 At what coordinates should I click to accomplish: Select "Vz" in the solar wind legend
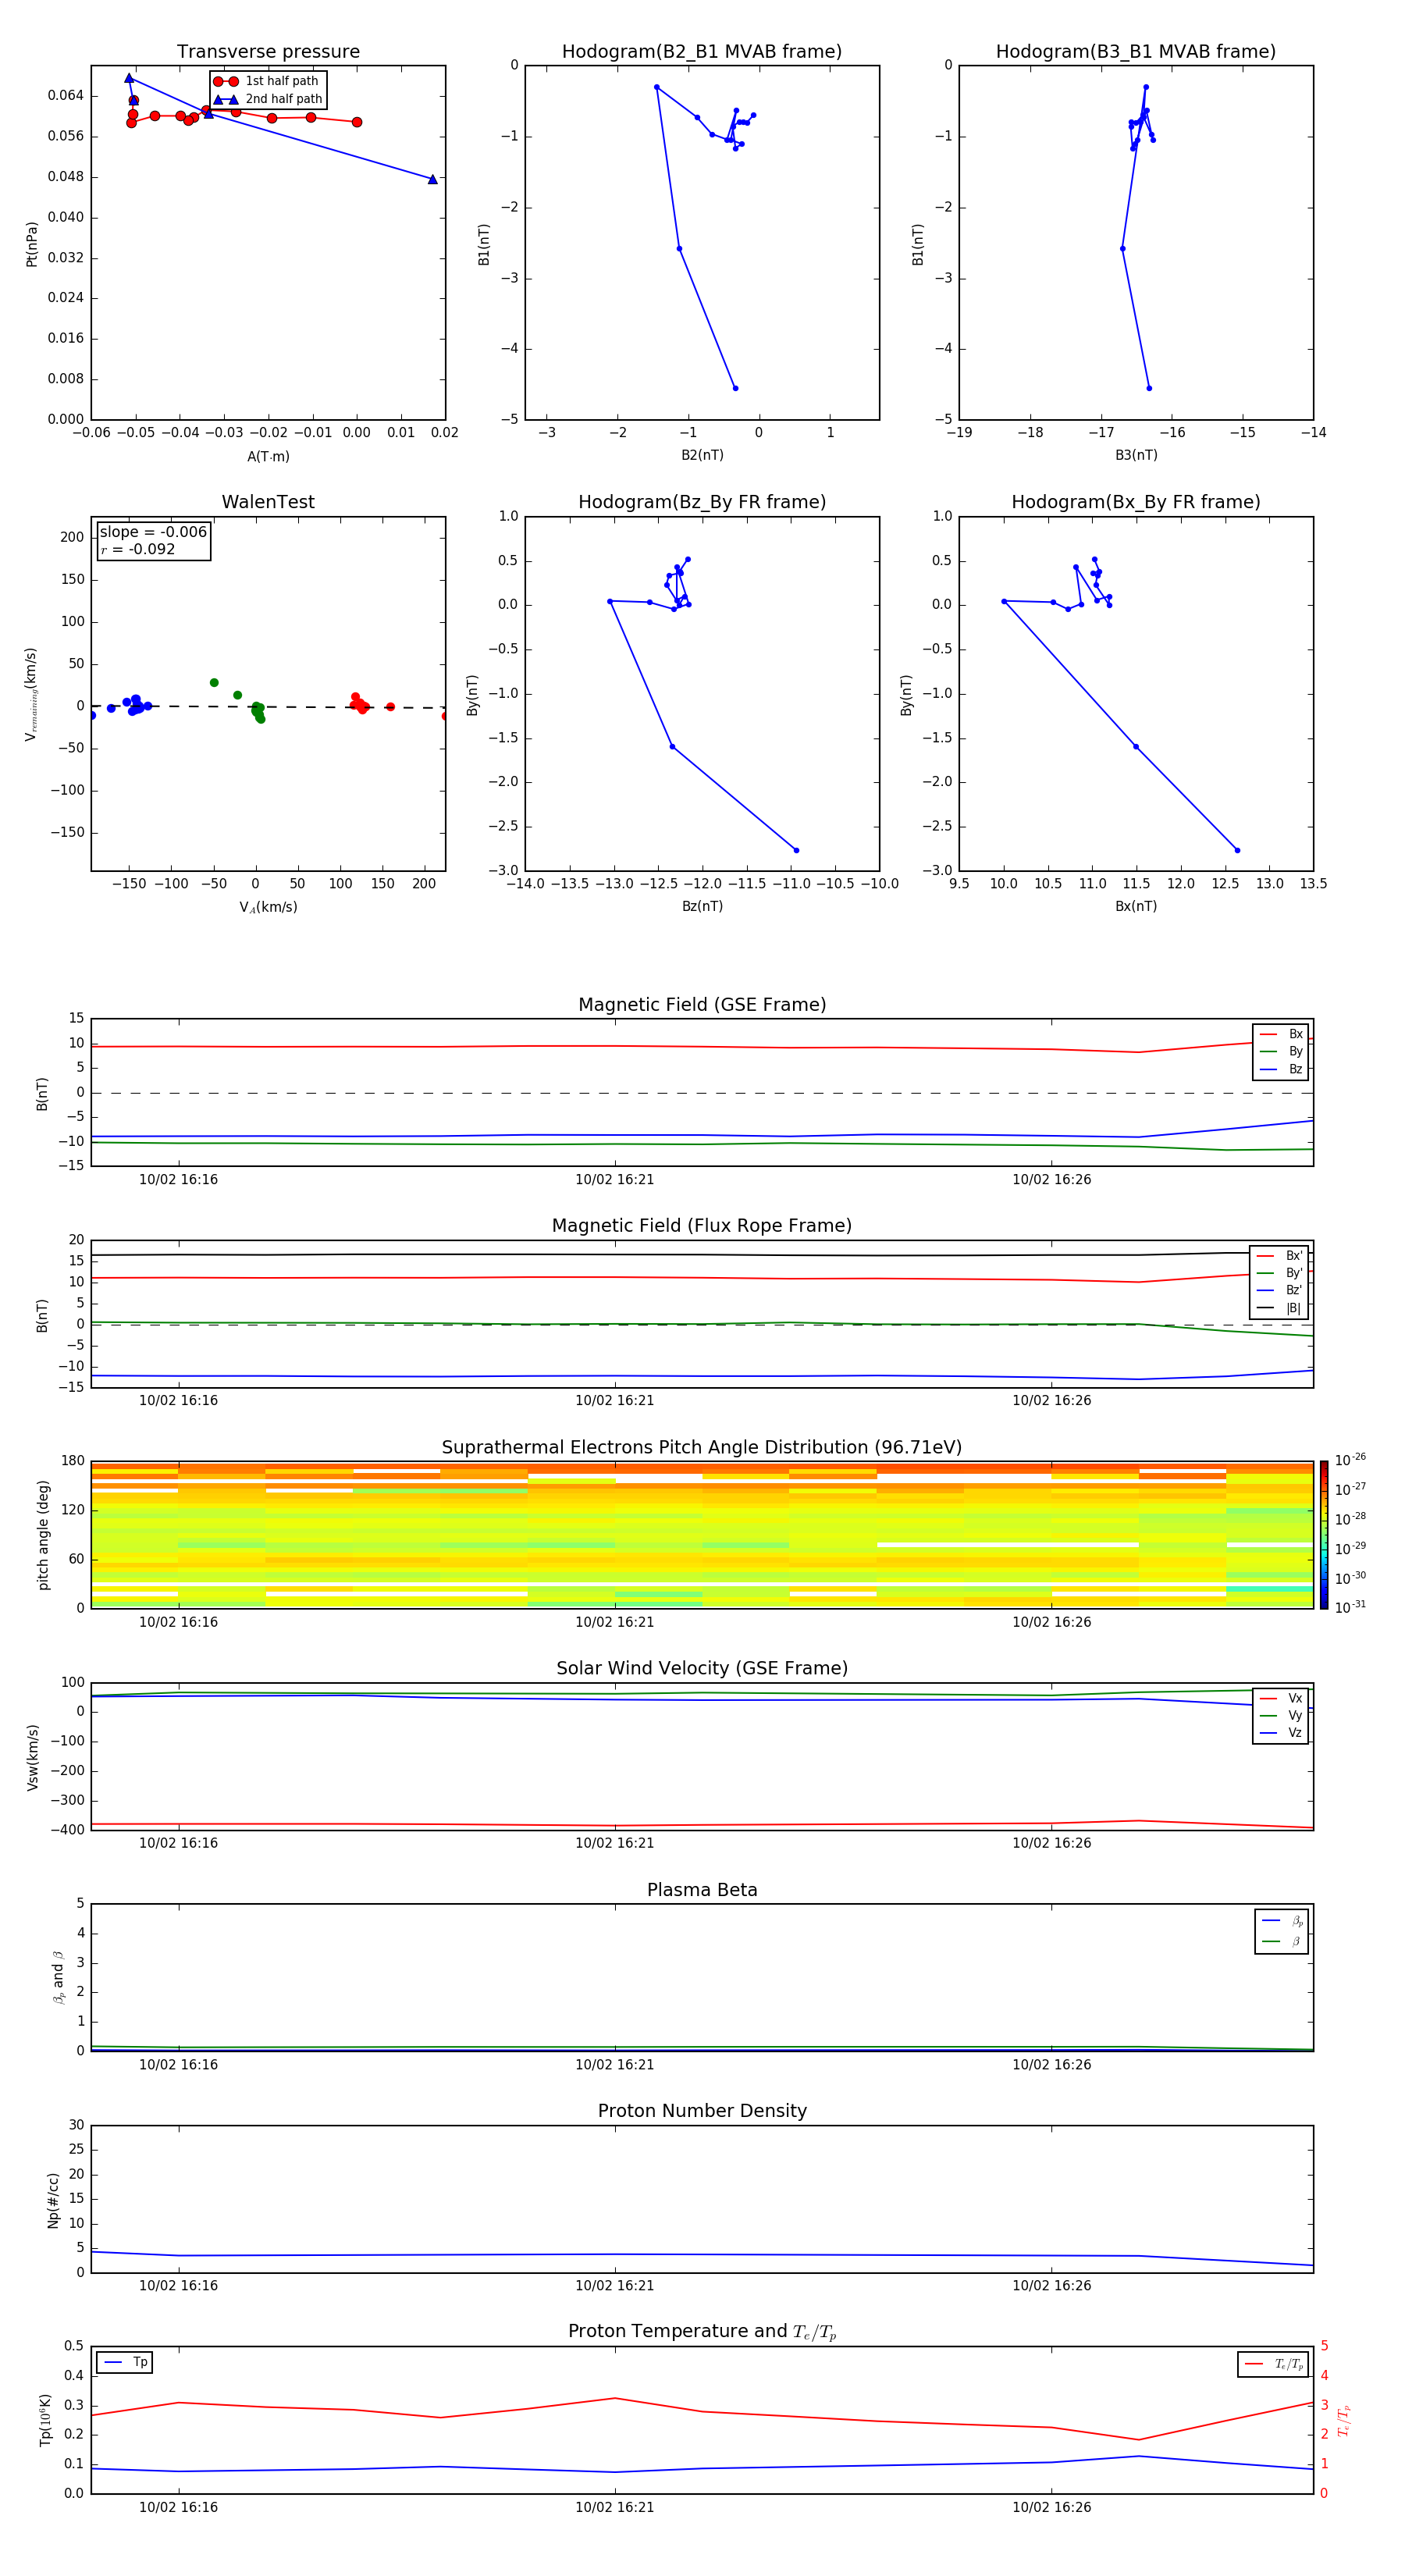coord(1281,1732)
